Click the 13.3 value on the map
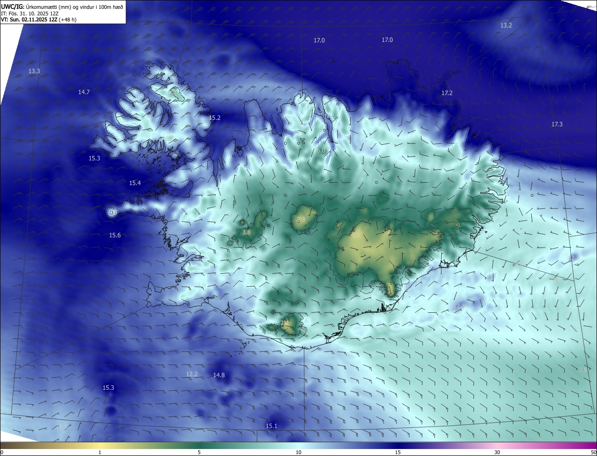This screenshot has height=456, width=597. click(x=34, y=71)
